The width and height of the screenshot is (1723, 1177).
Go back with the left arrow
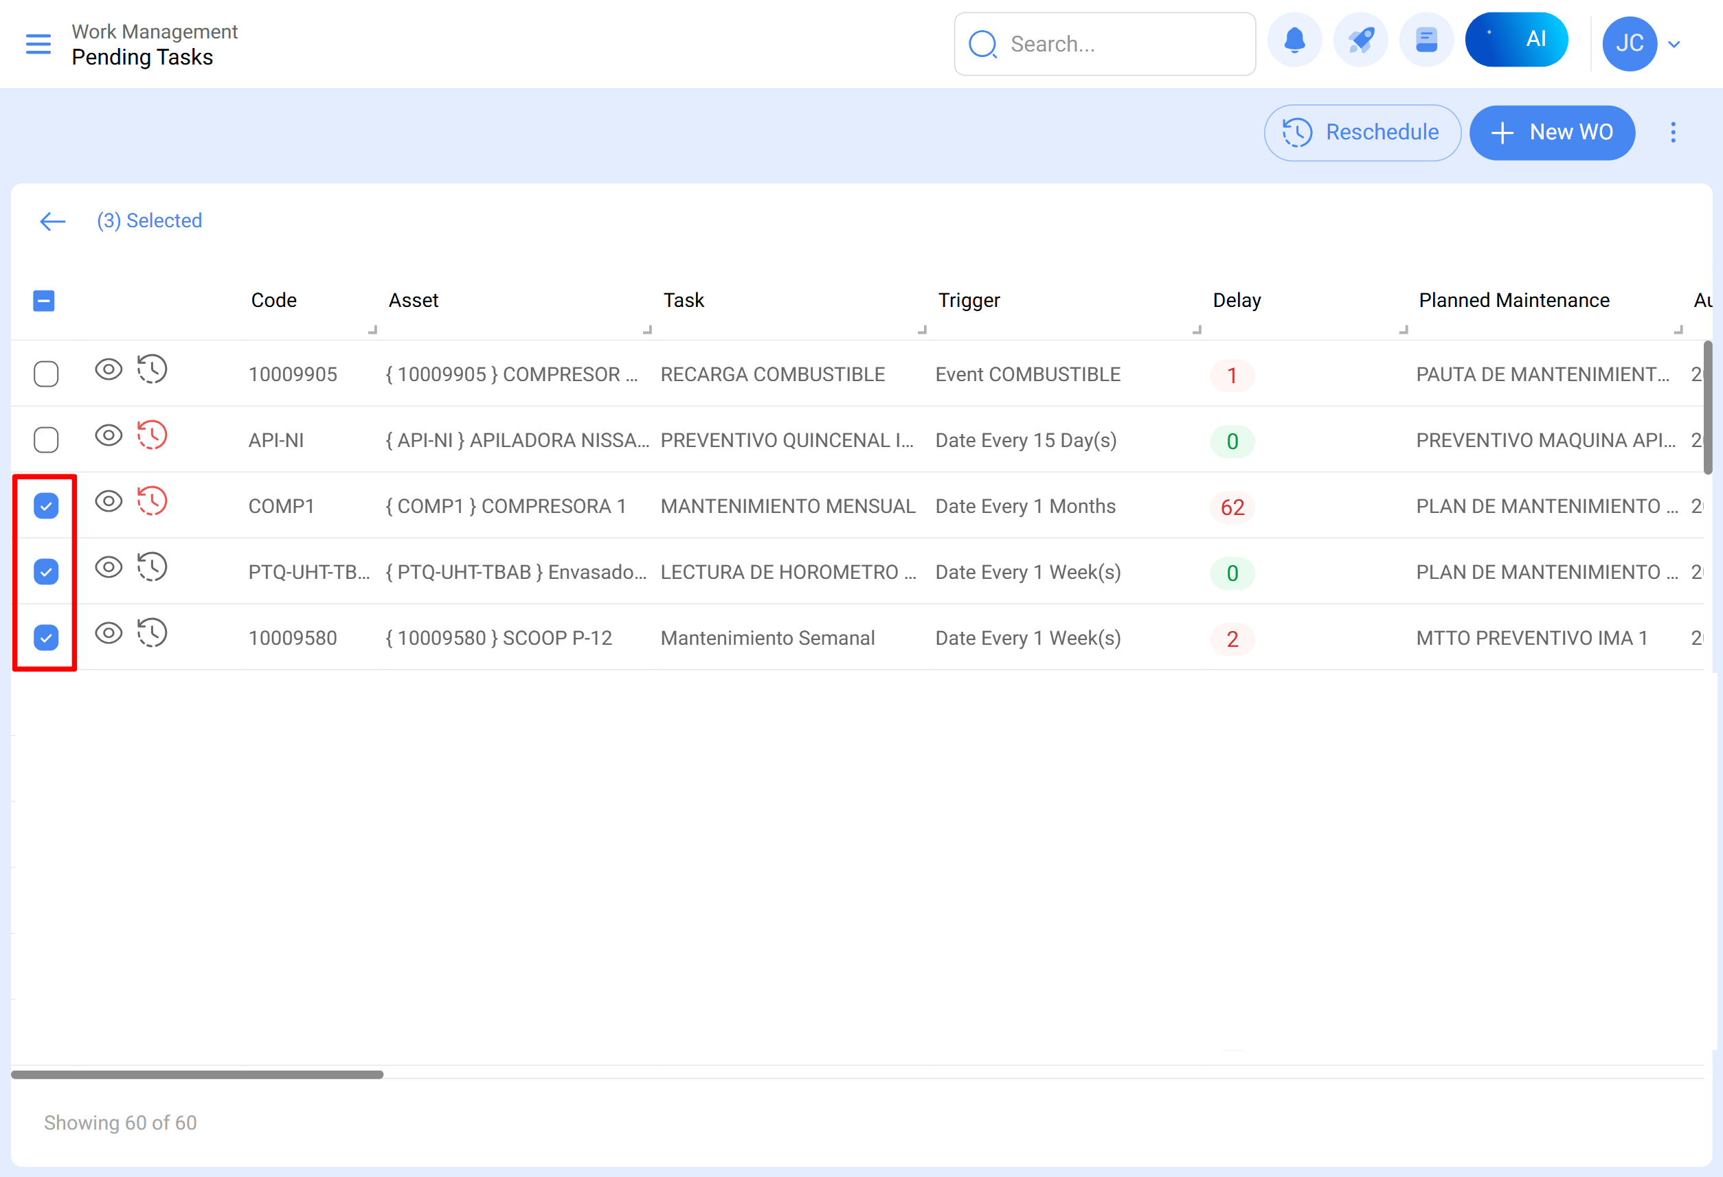pyautogui.click(x=53, y=221)
